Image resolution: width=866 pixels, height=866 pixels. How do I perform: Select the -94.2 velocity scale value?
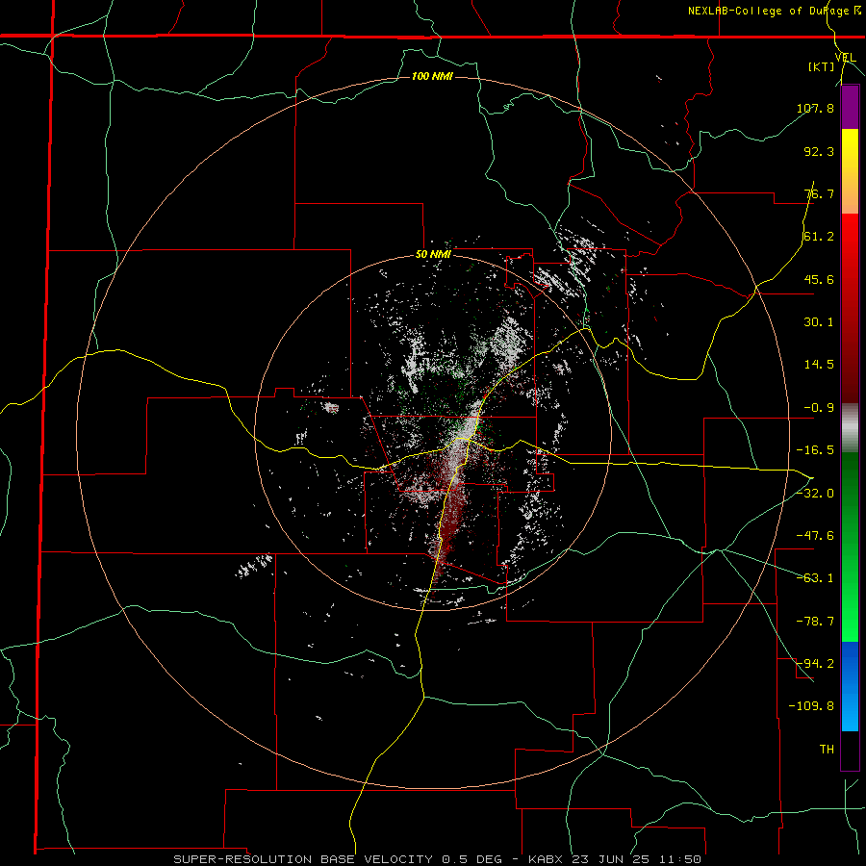point(815,664)
